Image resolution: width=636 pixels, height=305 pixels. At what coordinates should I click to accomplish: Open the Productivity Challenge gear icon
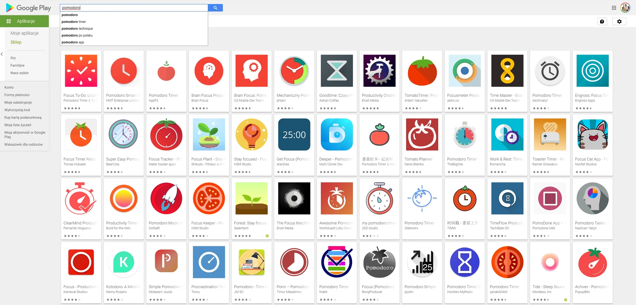[379, 71]
